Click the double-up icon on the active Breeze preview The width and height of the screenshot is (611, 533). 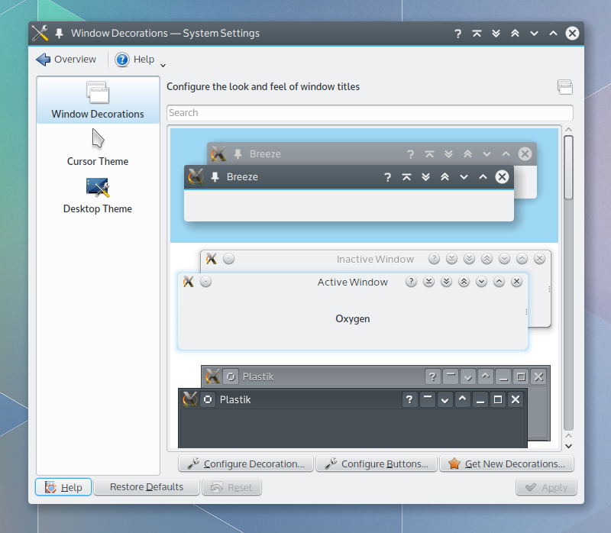pos(445,177)
